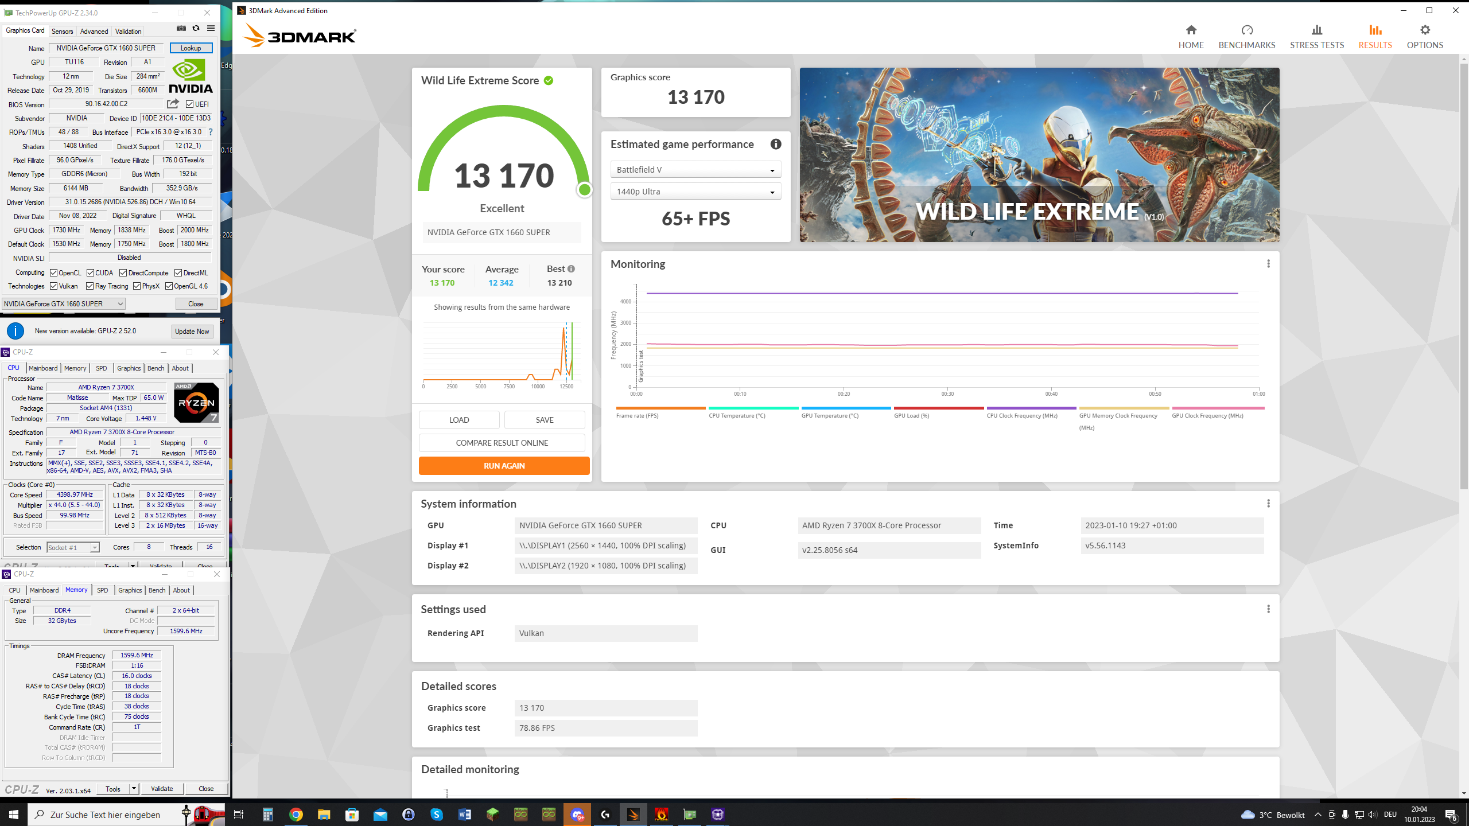The image size is (1469, 826).
Task: Expand the CPU-Z Tools dropdown arrow
Action: (134, 789)
